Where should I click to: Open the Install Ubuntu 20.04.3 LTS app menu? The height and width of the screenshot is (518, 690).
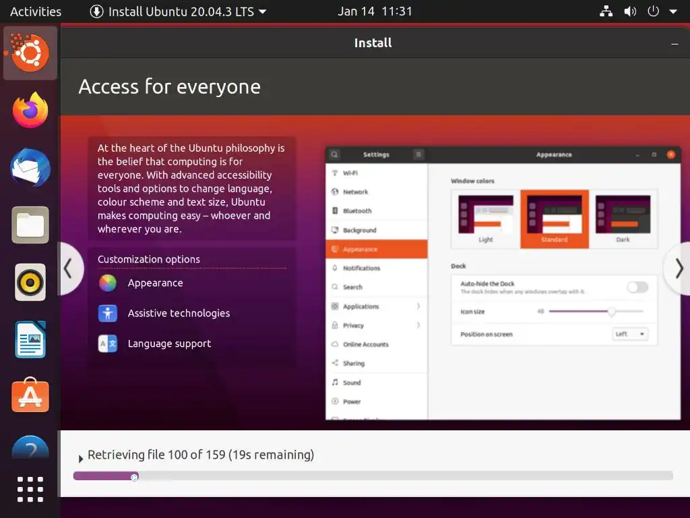[x=178, y=11]
